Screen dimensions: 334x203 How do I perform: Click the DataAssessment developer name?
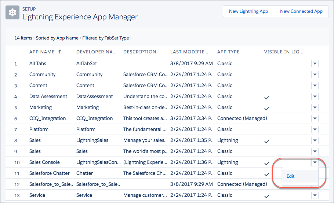coord(94,97)
